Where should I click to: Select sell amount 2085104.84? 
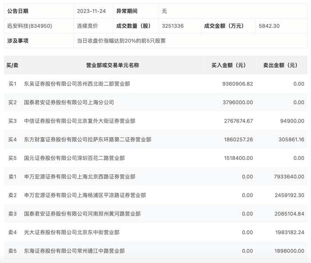point(289,214)
